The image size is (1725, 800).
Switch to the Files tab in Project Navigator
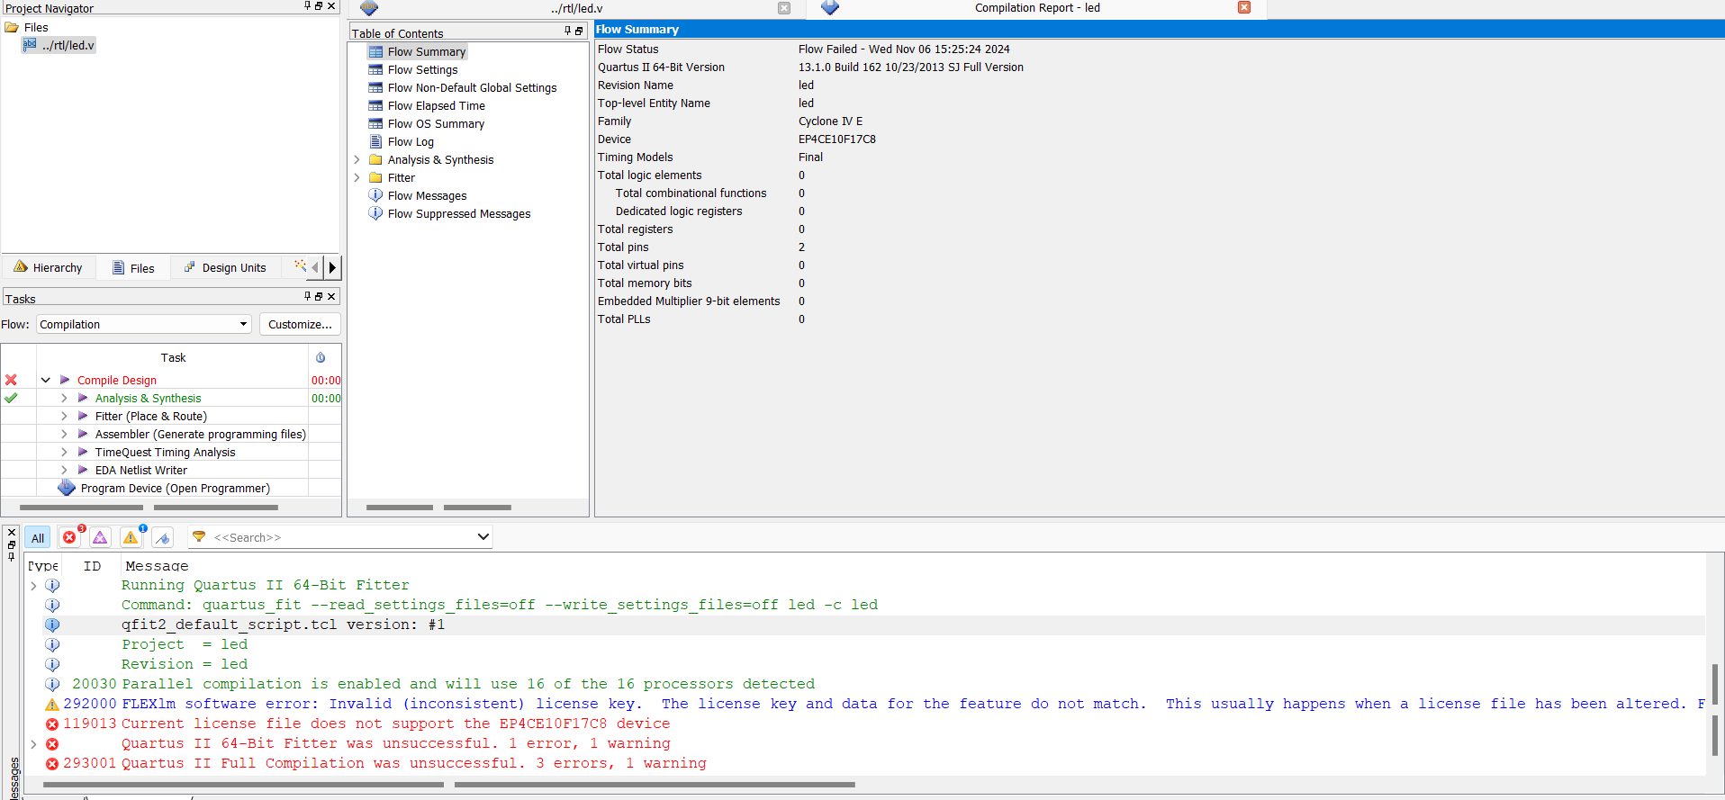pos(133,268)
